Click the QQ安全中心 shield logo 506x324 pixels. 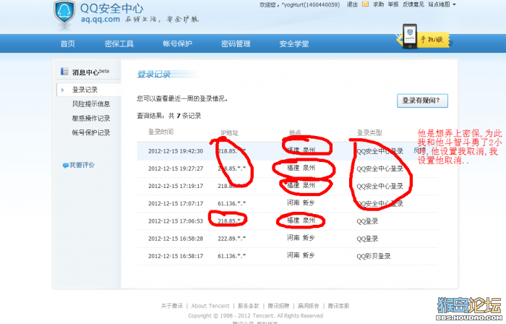coord(65,13)
